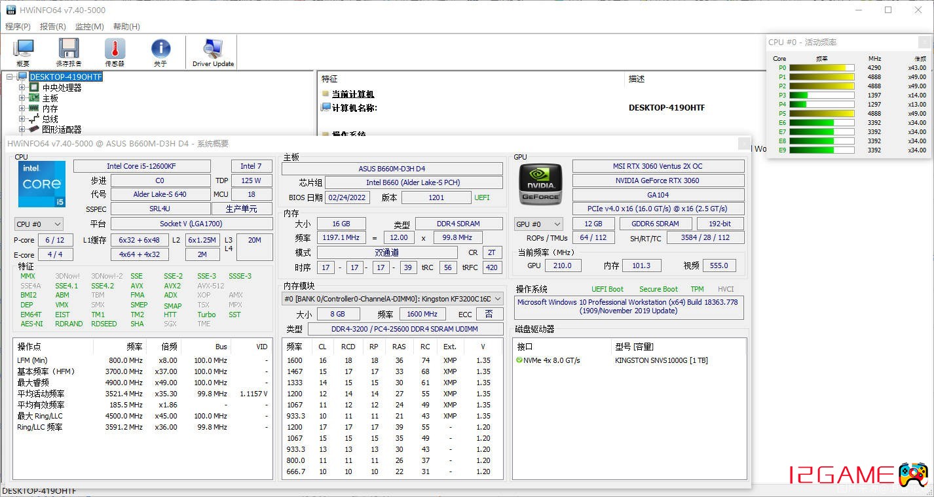Expand the 中央处理器 tree node

pos(22,88)
